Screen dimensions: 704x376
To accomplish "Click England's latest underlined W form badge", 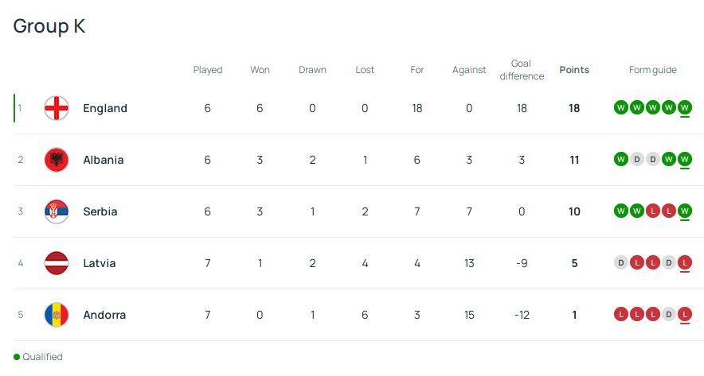I will pos(685,108).
